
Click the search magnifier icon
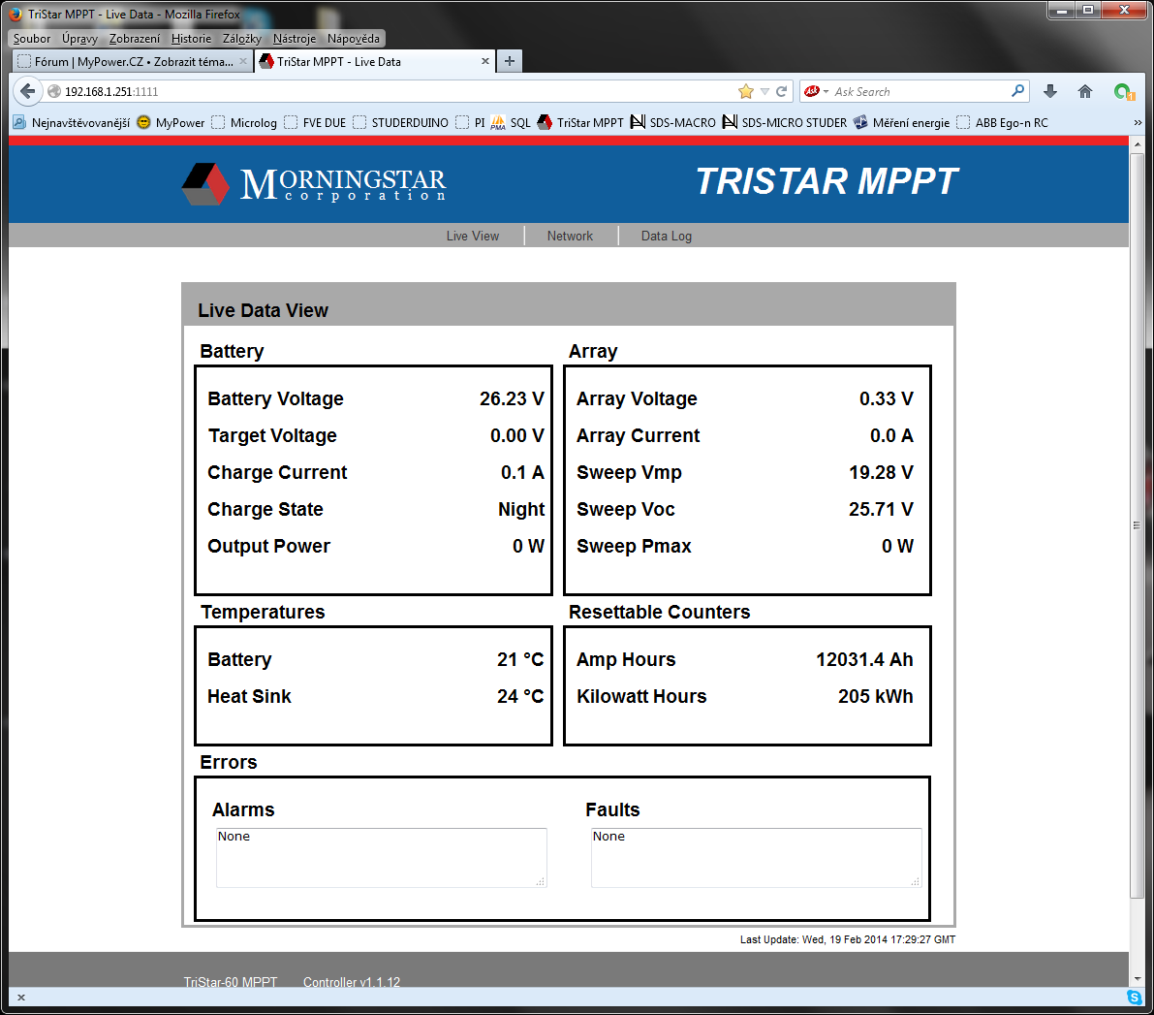(x=1017, y=90)
